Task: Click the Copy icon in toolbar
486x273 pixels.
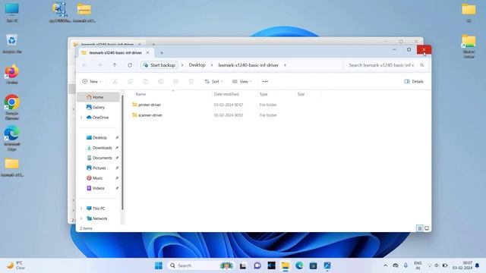Action: click(x=130, y=81)
